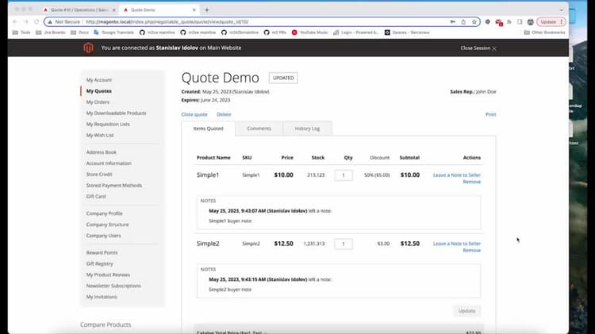Select the Quote Demo browser tab
Viewport: 595px width, 334px height.
pyautogui.click(x=158, y=10)
